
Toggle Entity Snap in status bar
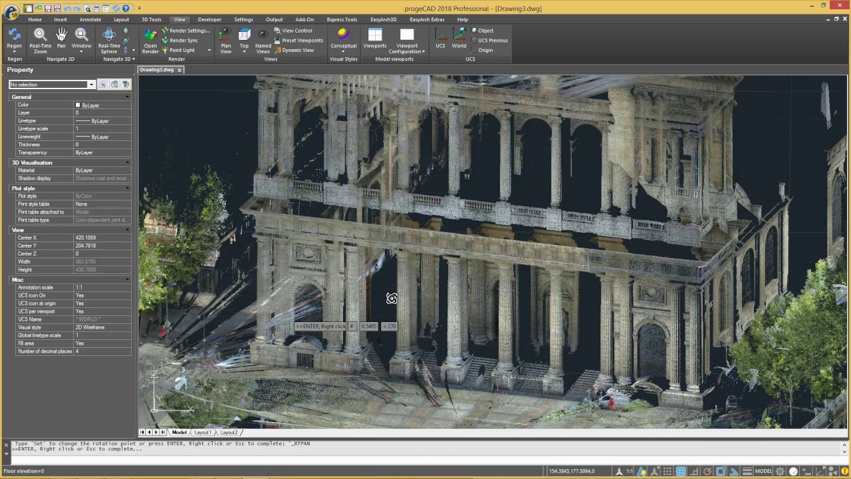coord(721,471)
